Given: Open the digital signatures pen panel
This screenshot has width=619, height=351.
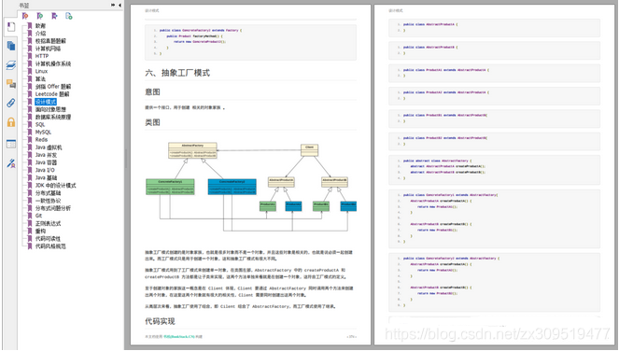Looking at the screenshot, I should tap(11, 162).
